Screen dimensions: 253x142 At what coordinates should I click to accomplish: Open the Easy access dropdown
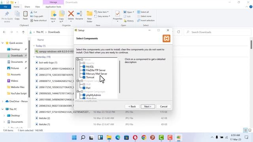(102, 16)
